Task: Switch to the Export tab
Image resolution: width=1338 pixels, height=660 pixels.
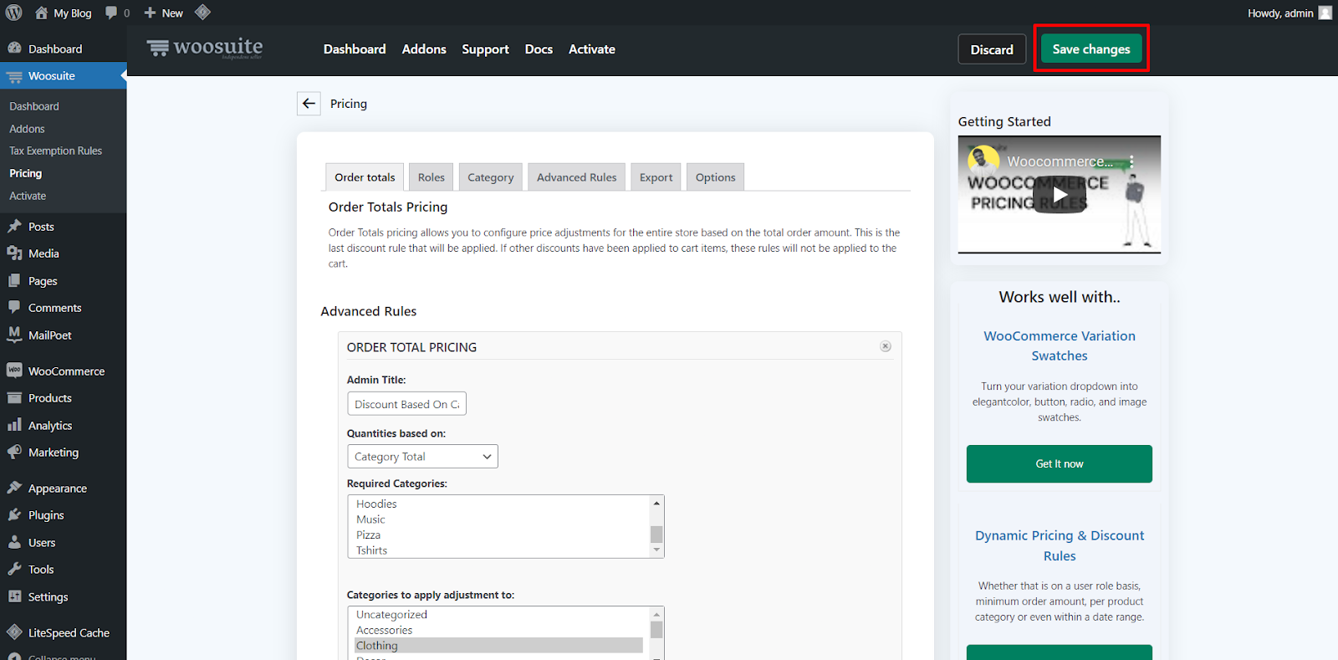Action: [x=656, y=177]
